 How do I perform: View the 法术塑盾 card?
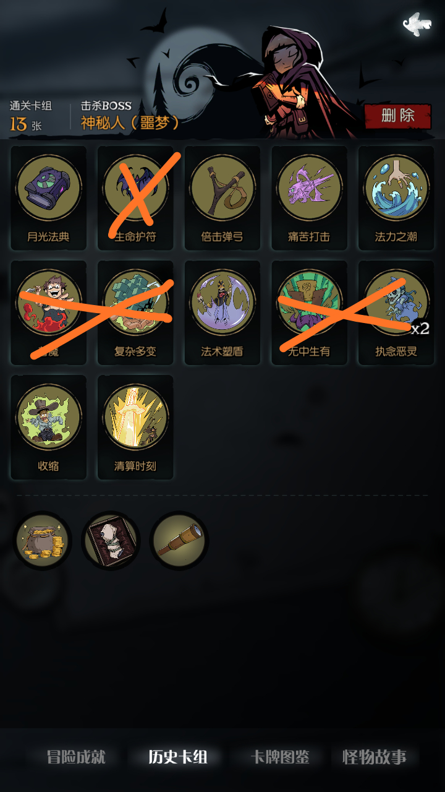pos(222,312)
